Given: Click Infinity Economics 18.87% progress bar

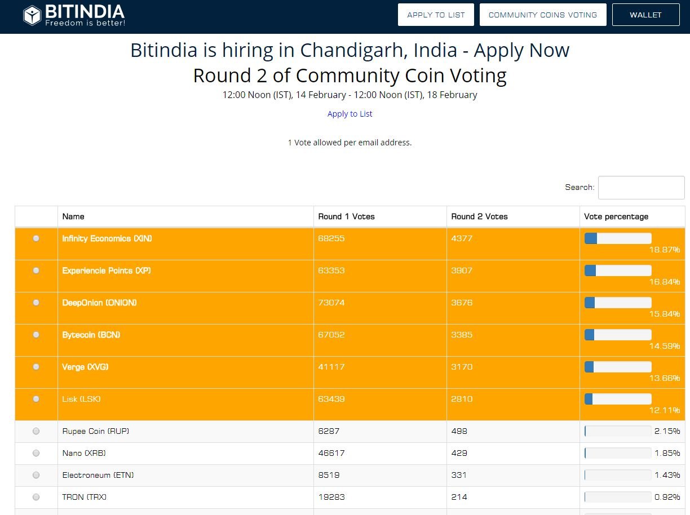Looking at the screenshot, I should click(618, 239).
